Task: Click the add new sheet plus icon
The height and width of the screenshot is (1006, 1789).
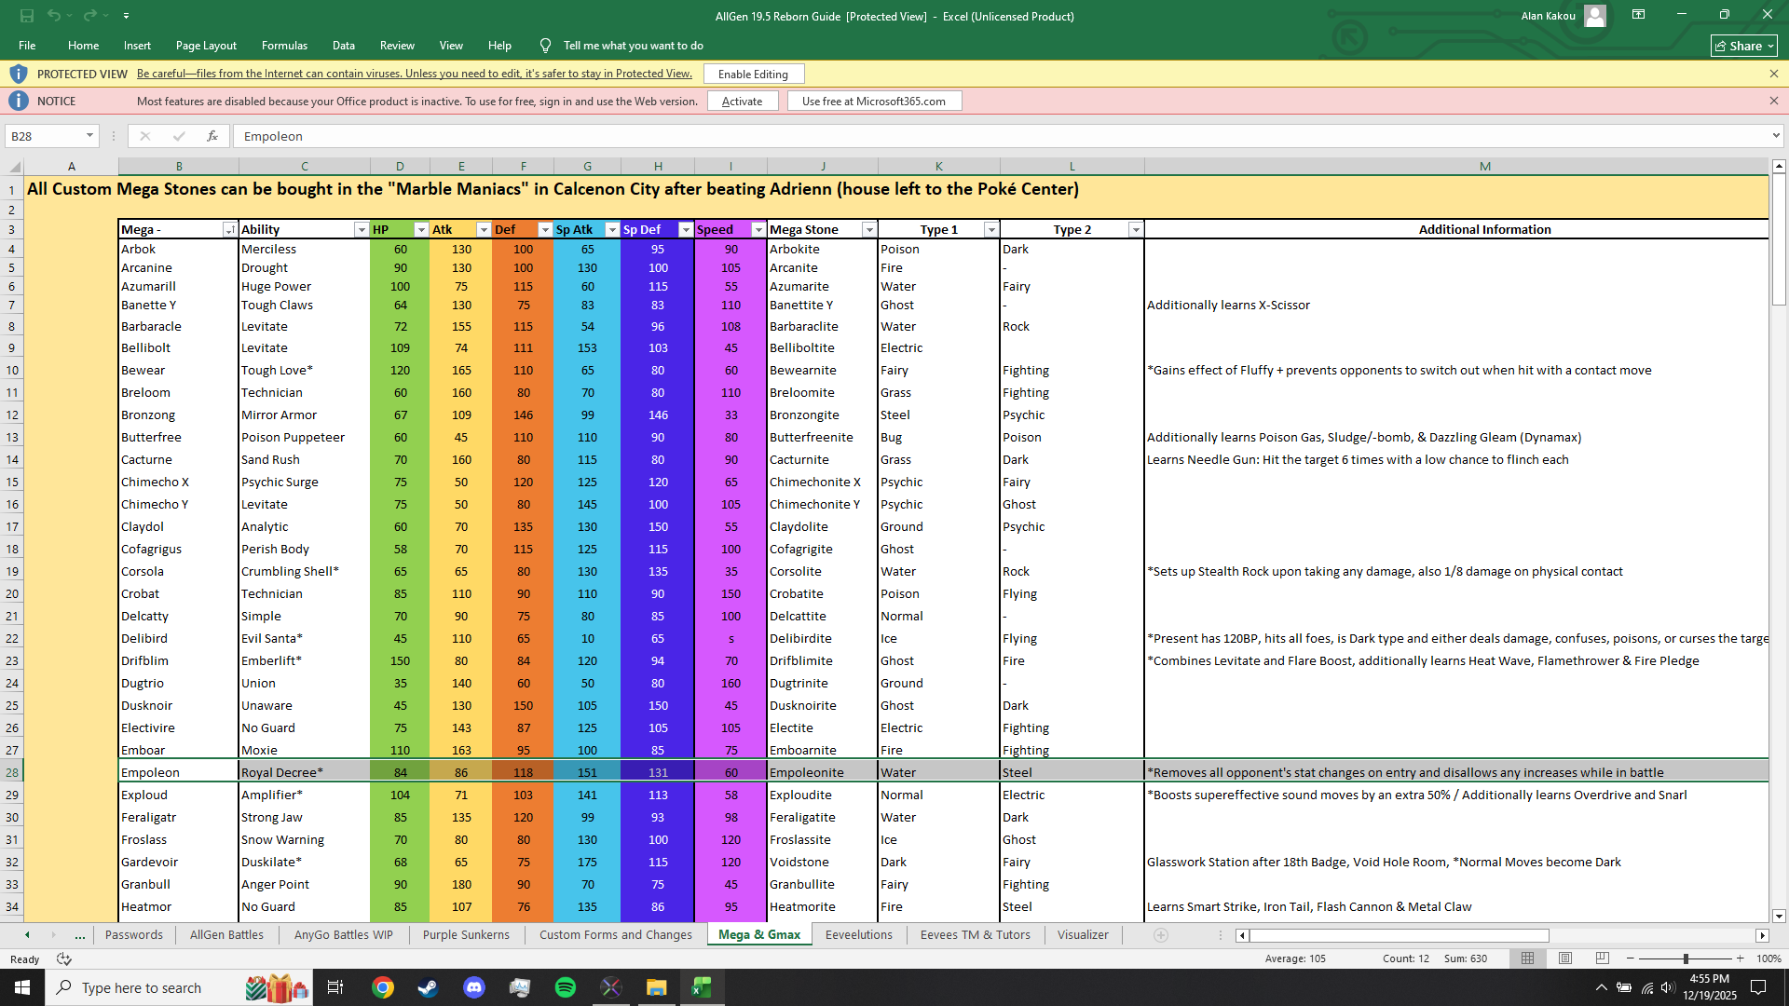Action: point(1161,935)
